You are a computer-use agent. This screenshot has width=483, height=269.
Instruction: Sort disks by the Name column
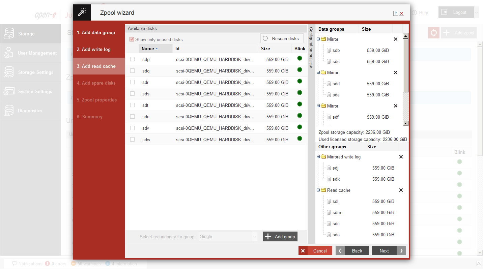click(155, 49)
